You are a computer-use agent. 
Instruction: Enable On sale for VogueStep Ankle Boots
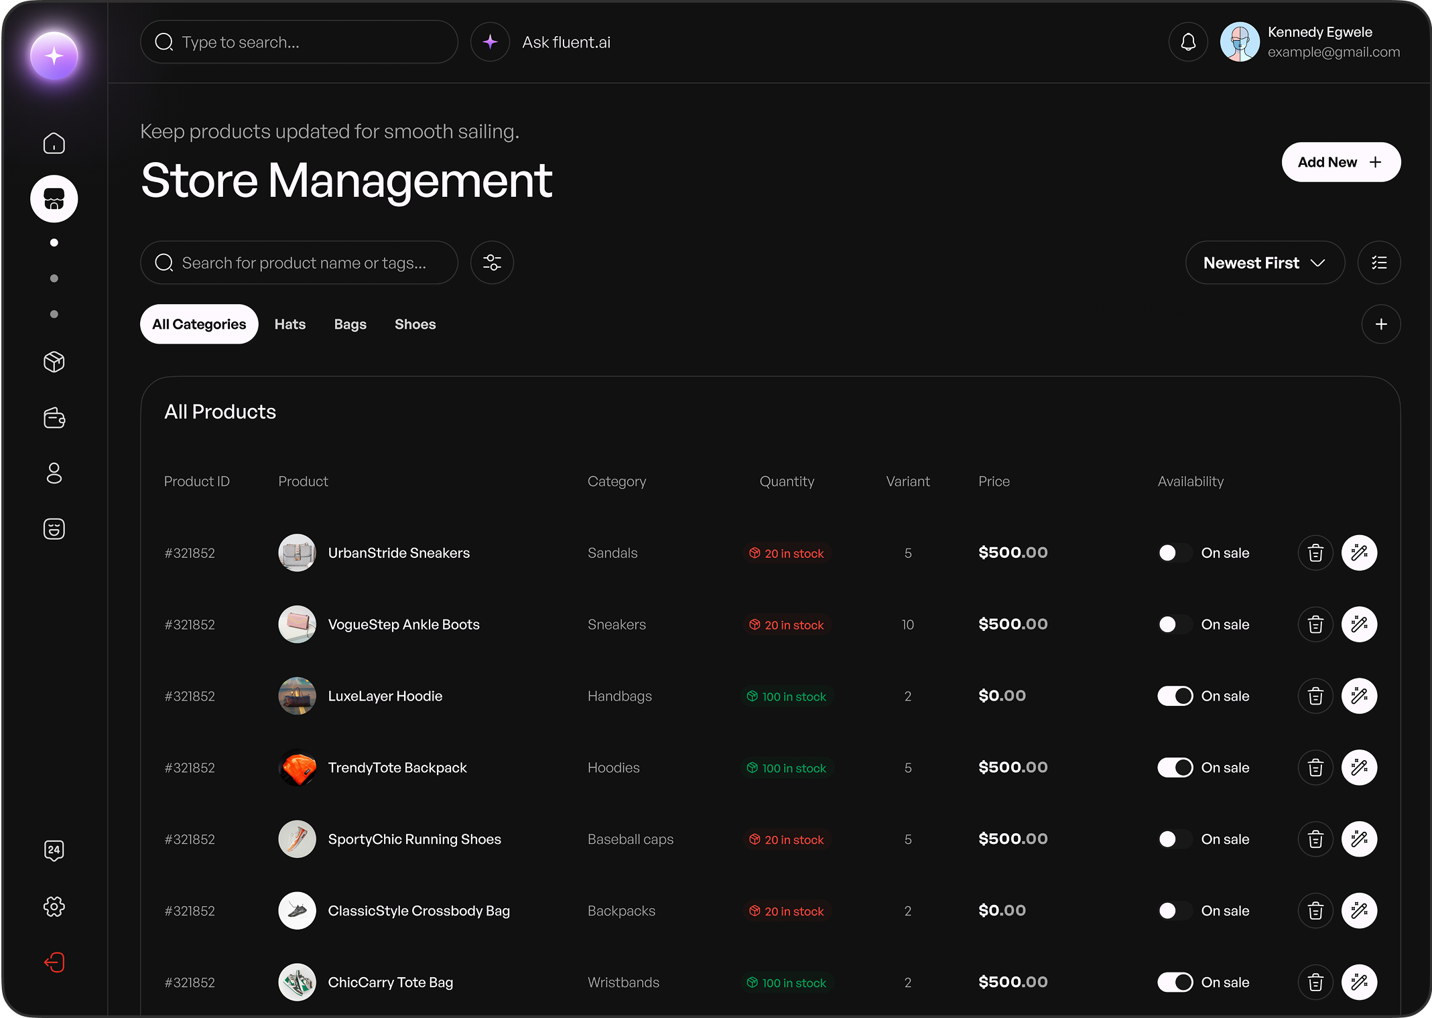click(1175, 624)
